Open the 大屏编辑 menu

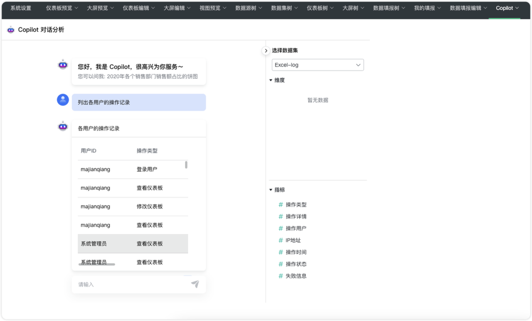click(x=174, y=8)
